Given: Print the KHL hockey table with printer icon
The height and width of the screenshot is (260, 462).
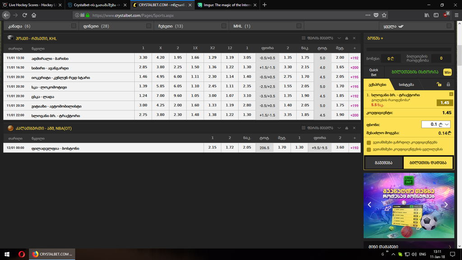Looking at the screenshot, I should coord(346,38).
